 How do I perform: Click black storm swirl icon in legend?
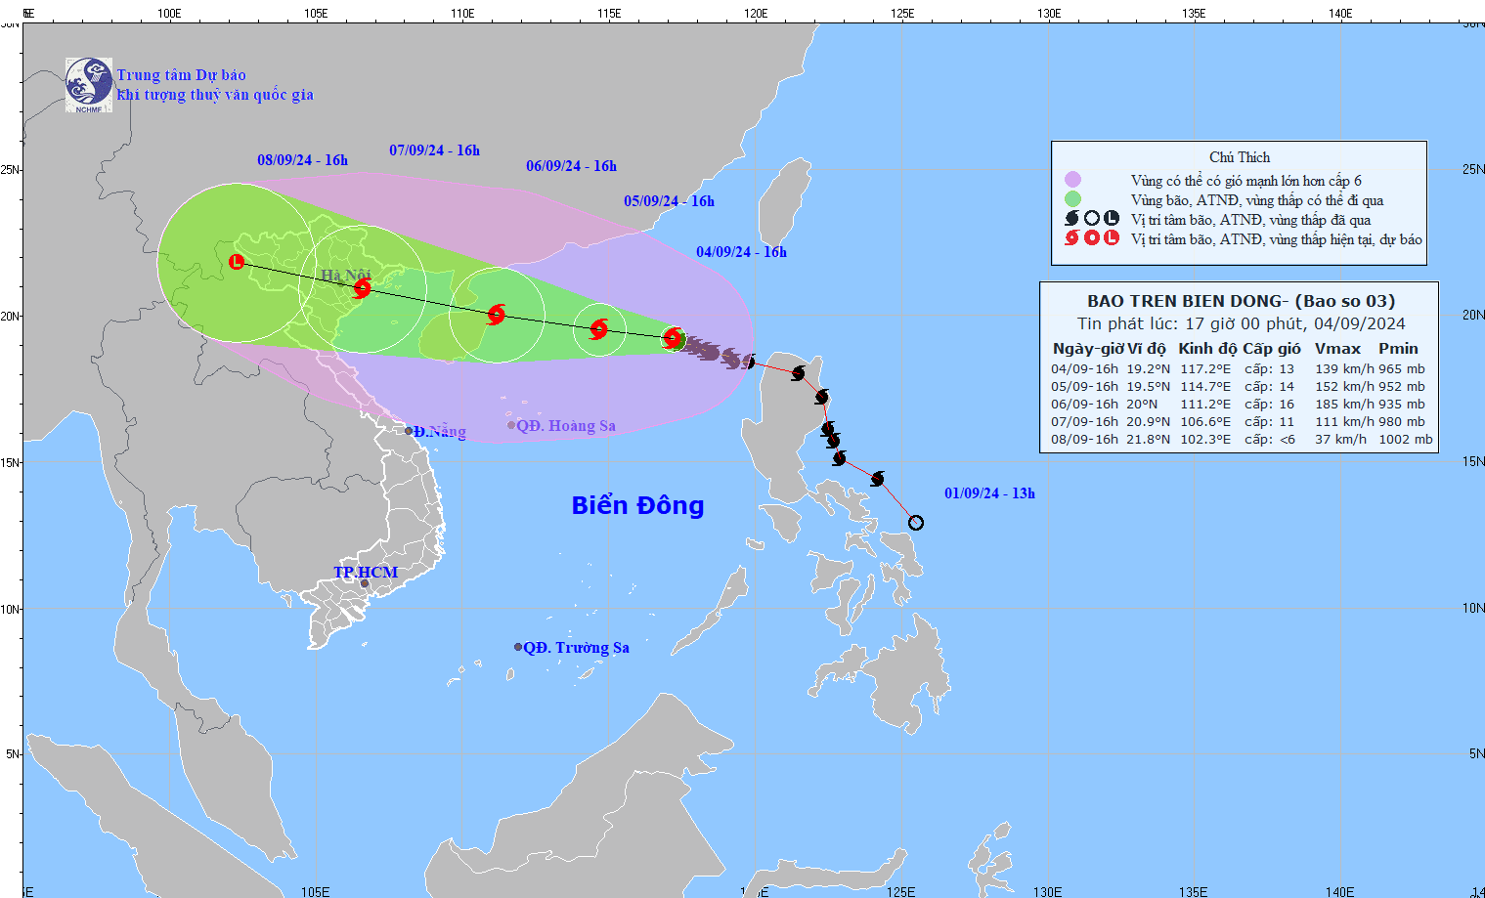[1072, 219]
